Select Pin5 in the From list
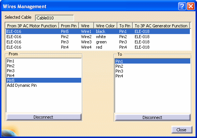The image size is (197, 138). [44, 80]
